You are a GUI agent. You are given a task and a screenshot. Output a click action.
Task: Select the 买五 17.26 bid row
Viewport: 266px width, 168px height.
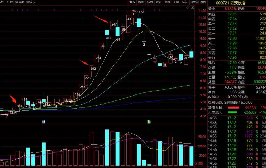coord(237,57)
